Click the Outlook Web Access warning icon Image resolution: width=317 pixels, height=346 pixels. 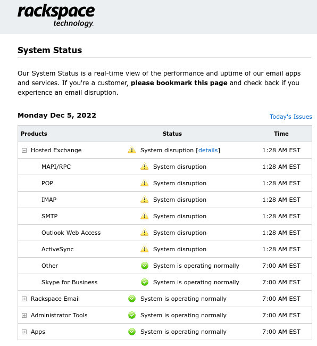click(x=144, y=233)
